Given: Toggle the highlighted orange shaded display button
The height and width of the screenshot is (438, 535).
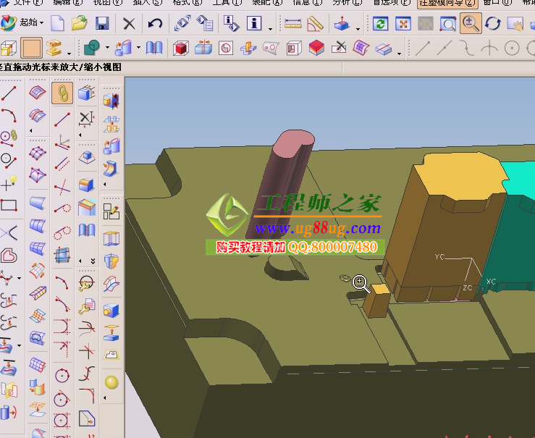Looking at the screenshot, I should coord(31,49).
